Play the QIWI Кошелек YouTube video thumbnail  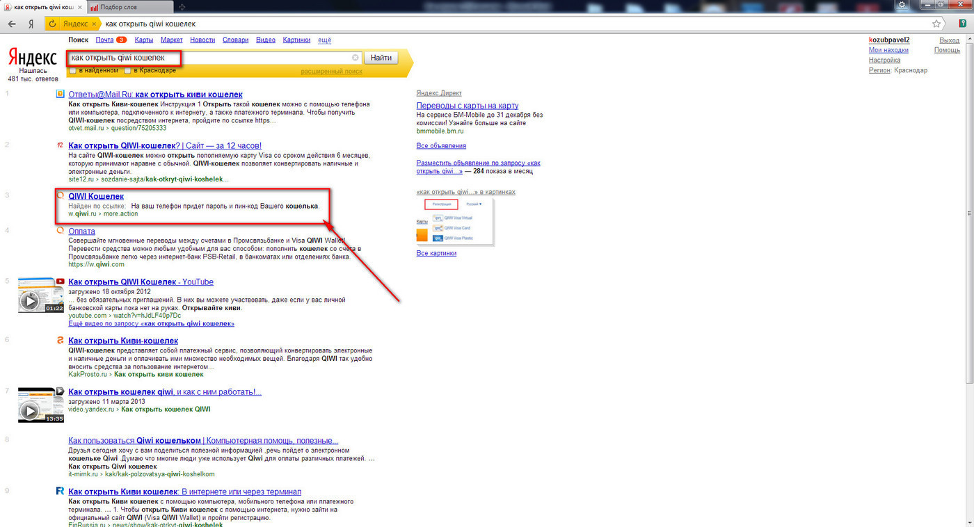41,295
